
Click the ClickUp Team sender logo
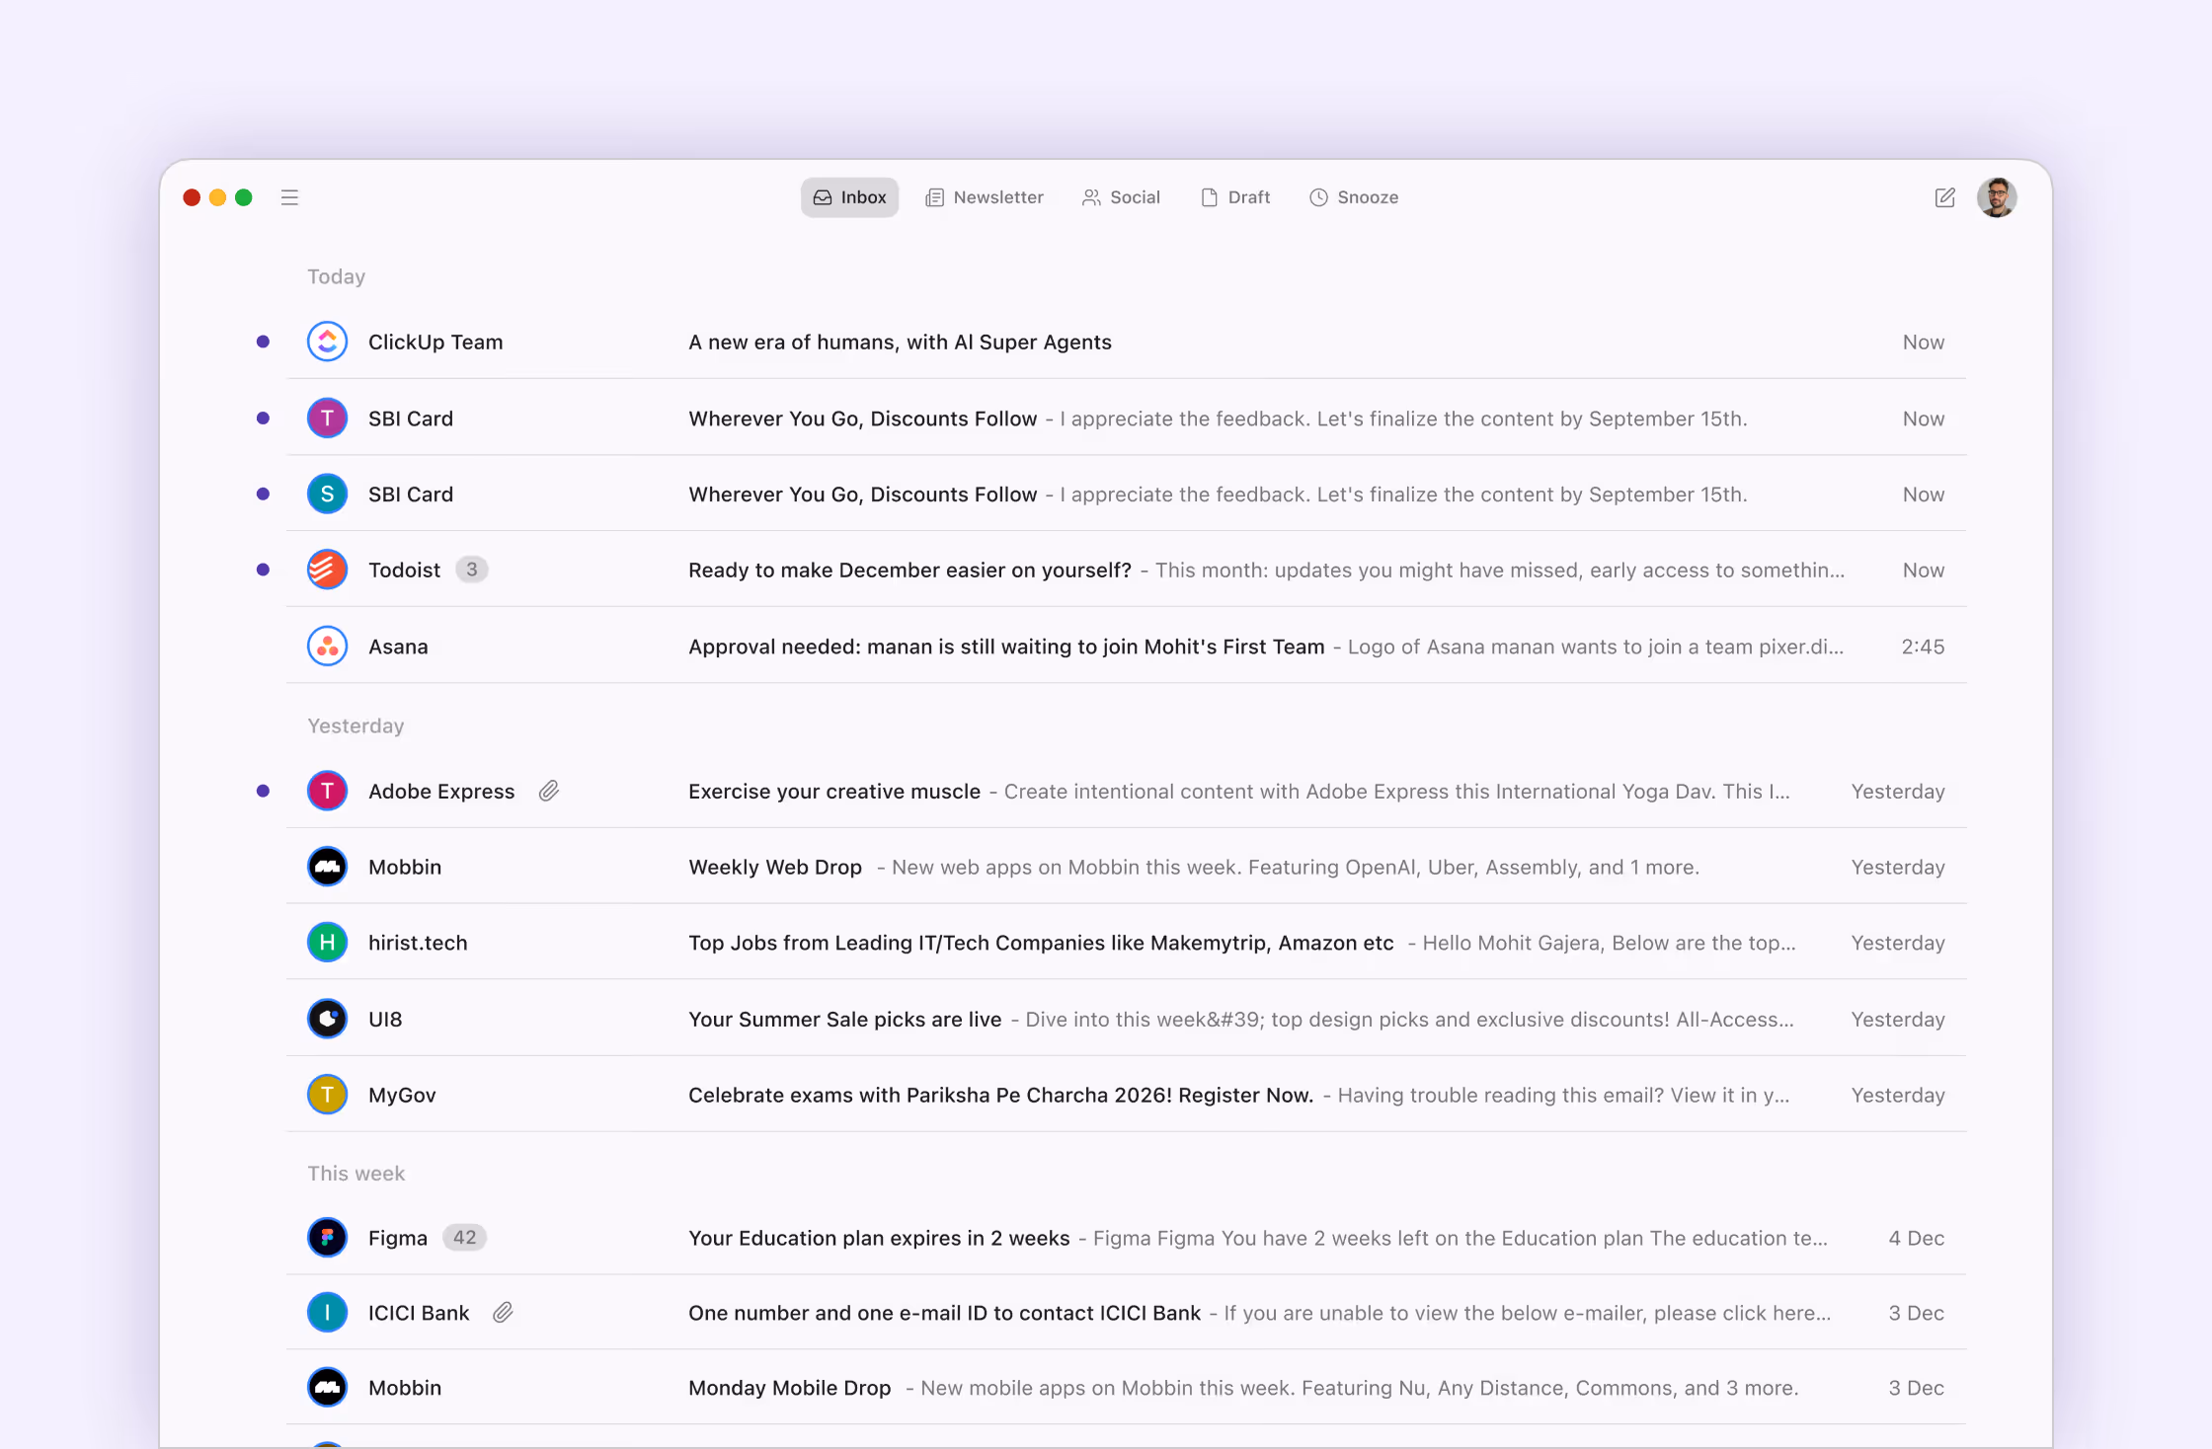(327, 342)
